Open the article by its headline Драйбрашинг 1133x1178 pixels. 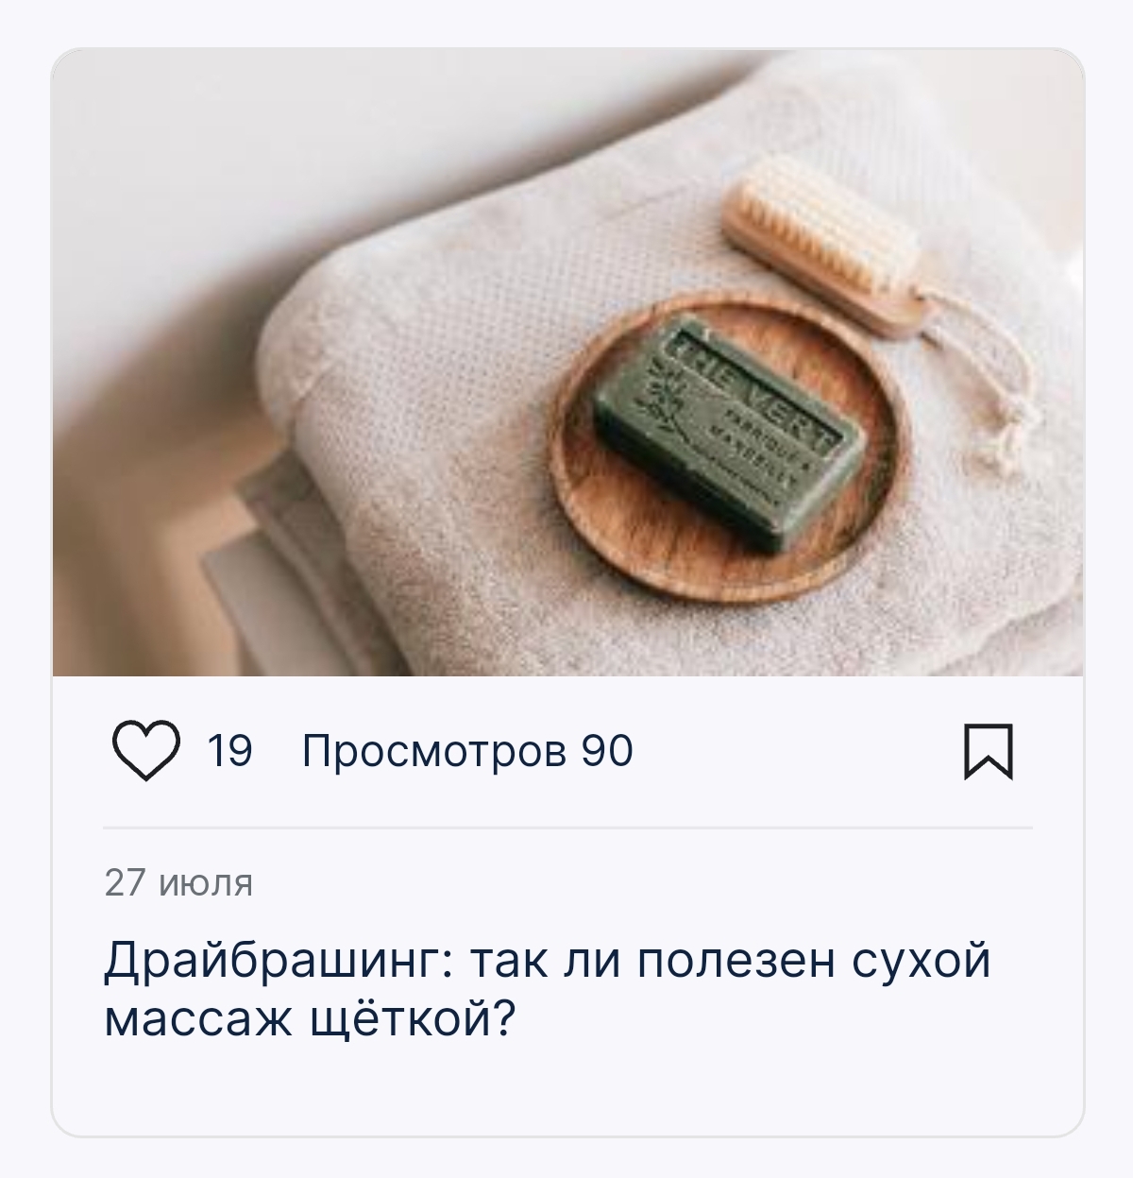pos(548,989)
